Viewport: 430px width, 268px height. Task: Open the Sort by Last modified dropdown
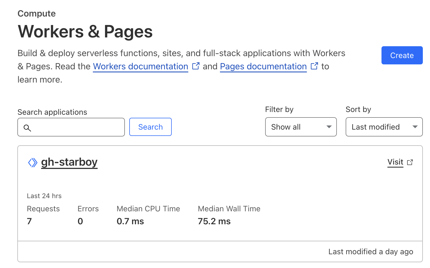click(384, 127)
